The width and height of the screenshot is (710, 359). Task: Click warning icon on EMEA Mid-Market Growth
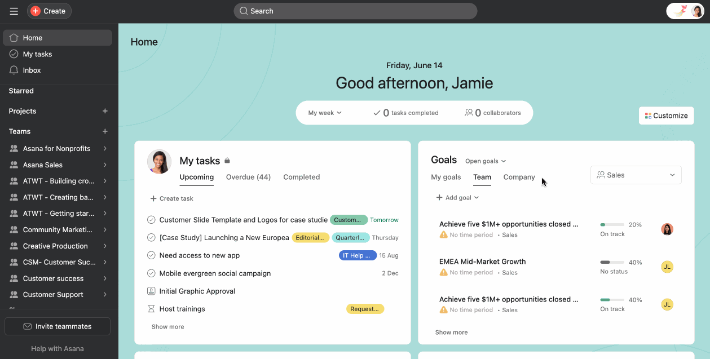pos(443,272)
